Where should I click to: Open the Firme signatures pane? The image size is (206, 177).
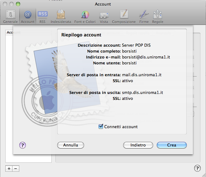coord(144,17)
